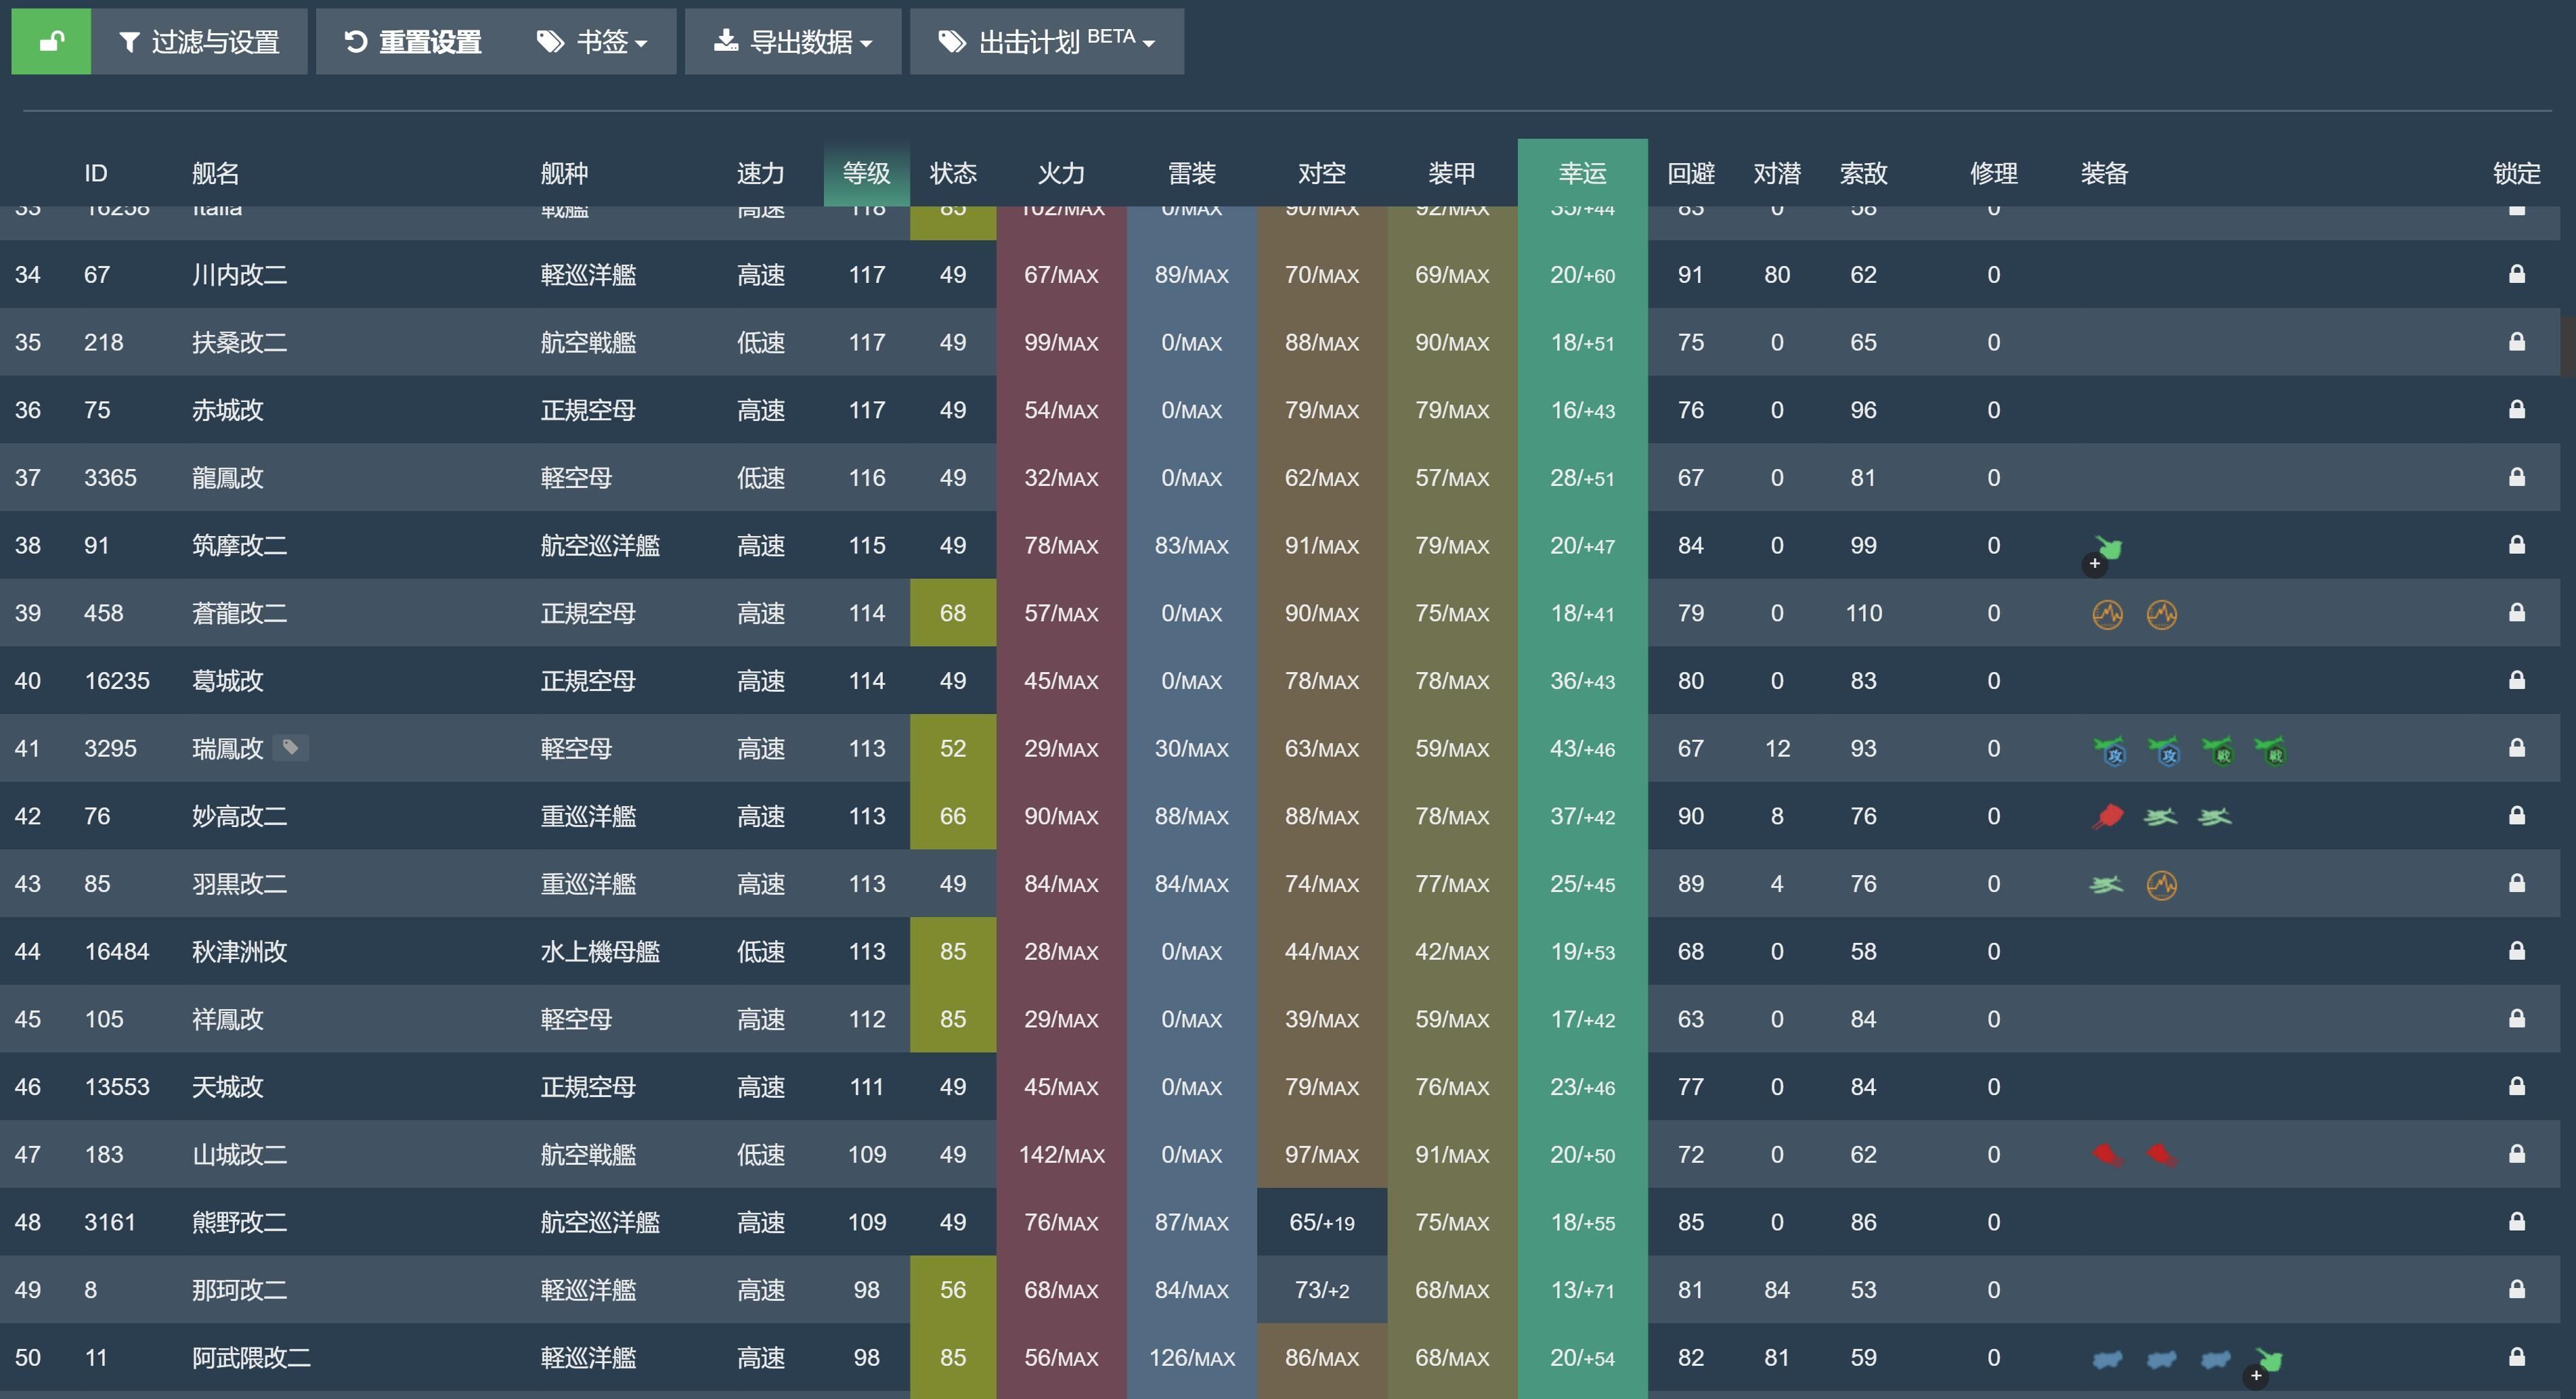The height and width of the screenshot is (1399, 2576).
Task: Click second blue torpedo icon for 阿武隈改二
Action: pos(2161,1359)
